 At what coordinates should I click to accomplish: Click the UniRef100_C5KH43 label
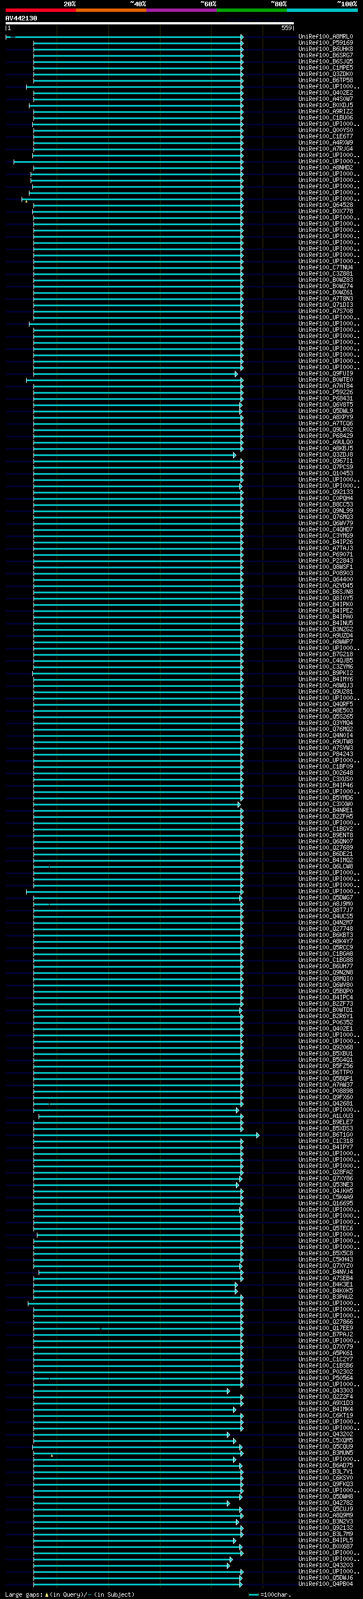(326, 1259)
